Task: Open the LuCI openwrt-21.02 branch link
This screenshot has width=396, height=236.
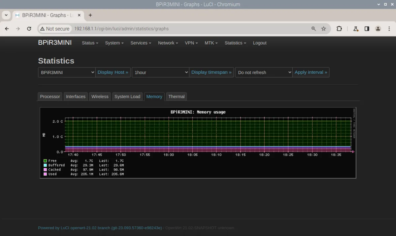Action: [100, 228]
